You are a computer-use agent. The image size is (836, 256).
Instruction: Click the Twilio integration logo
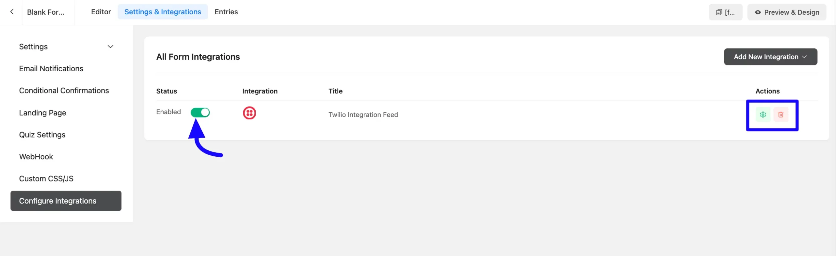click(249, 113)
